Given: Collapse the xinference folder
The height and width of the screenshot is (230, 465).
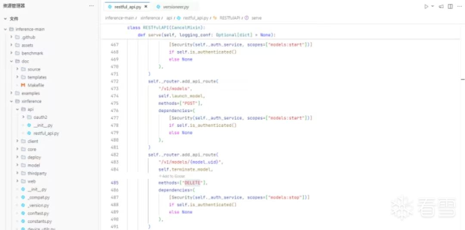Looking at the screenshot, I should coord(11,101).
